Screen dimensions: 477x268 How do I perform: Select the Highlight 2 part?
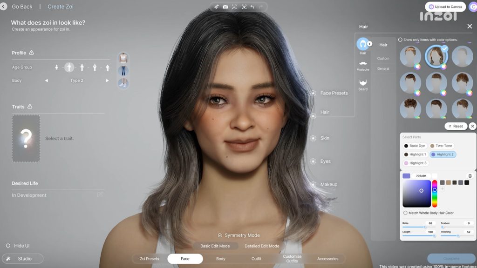point(443,154)
